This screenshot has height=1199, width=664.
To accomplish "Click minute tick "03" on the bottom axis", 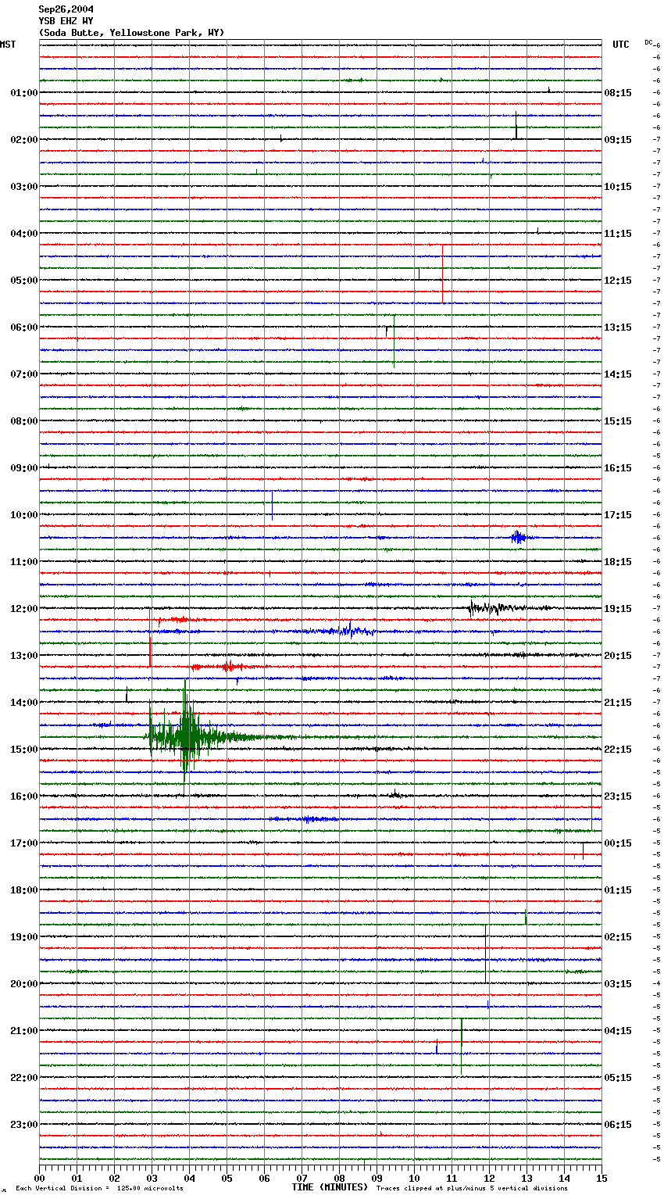I will [152, 1178].
